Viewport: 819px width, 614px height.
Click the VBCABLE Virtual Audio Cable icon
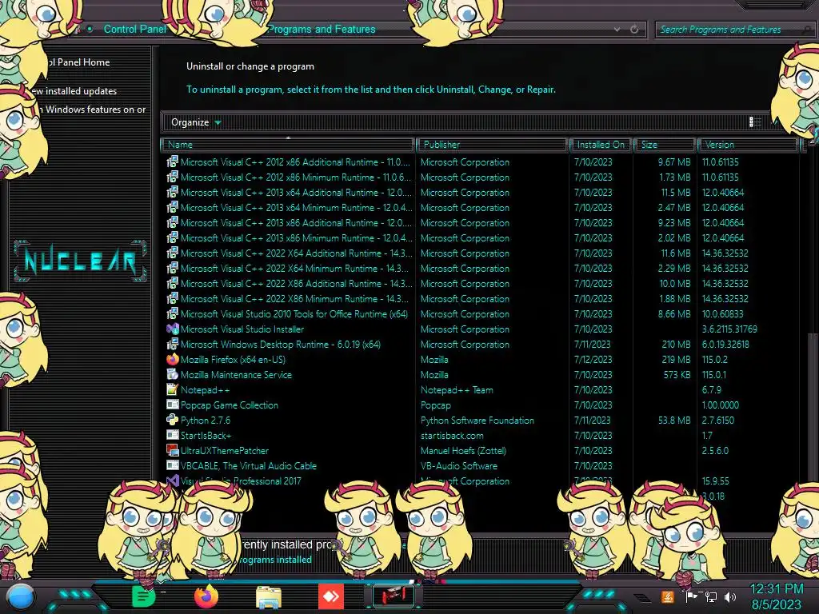pos(173,465)
